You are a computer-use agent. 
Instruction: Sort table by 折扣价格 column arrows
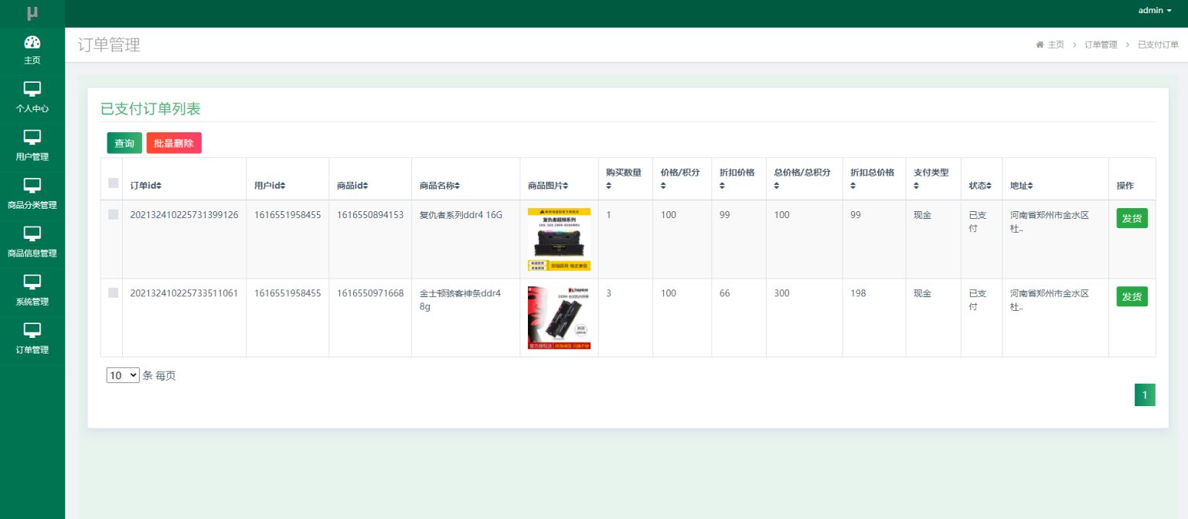pyautogui.click(x=723, y=186)
